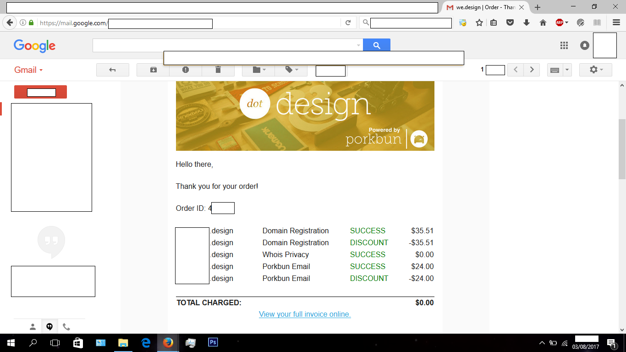Report this email as spam
626x352 pixels.
[x=186, y=70]
